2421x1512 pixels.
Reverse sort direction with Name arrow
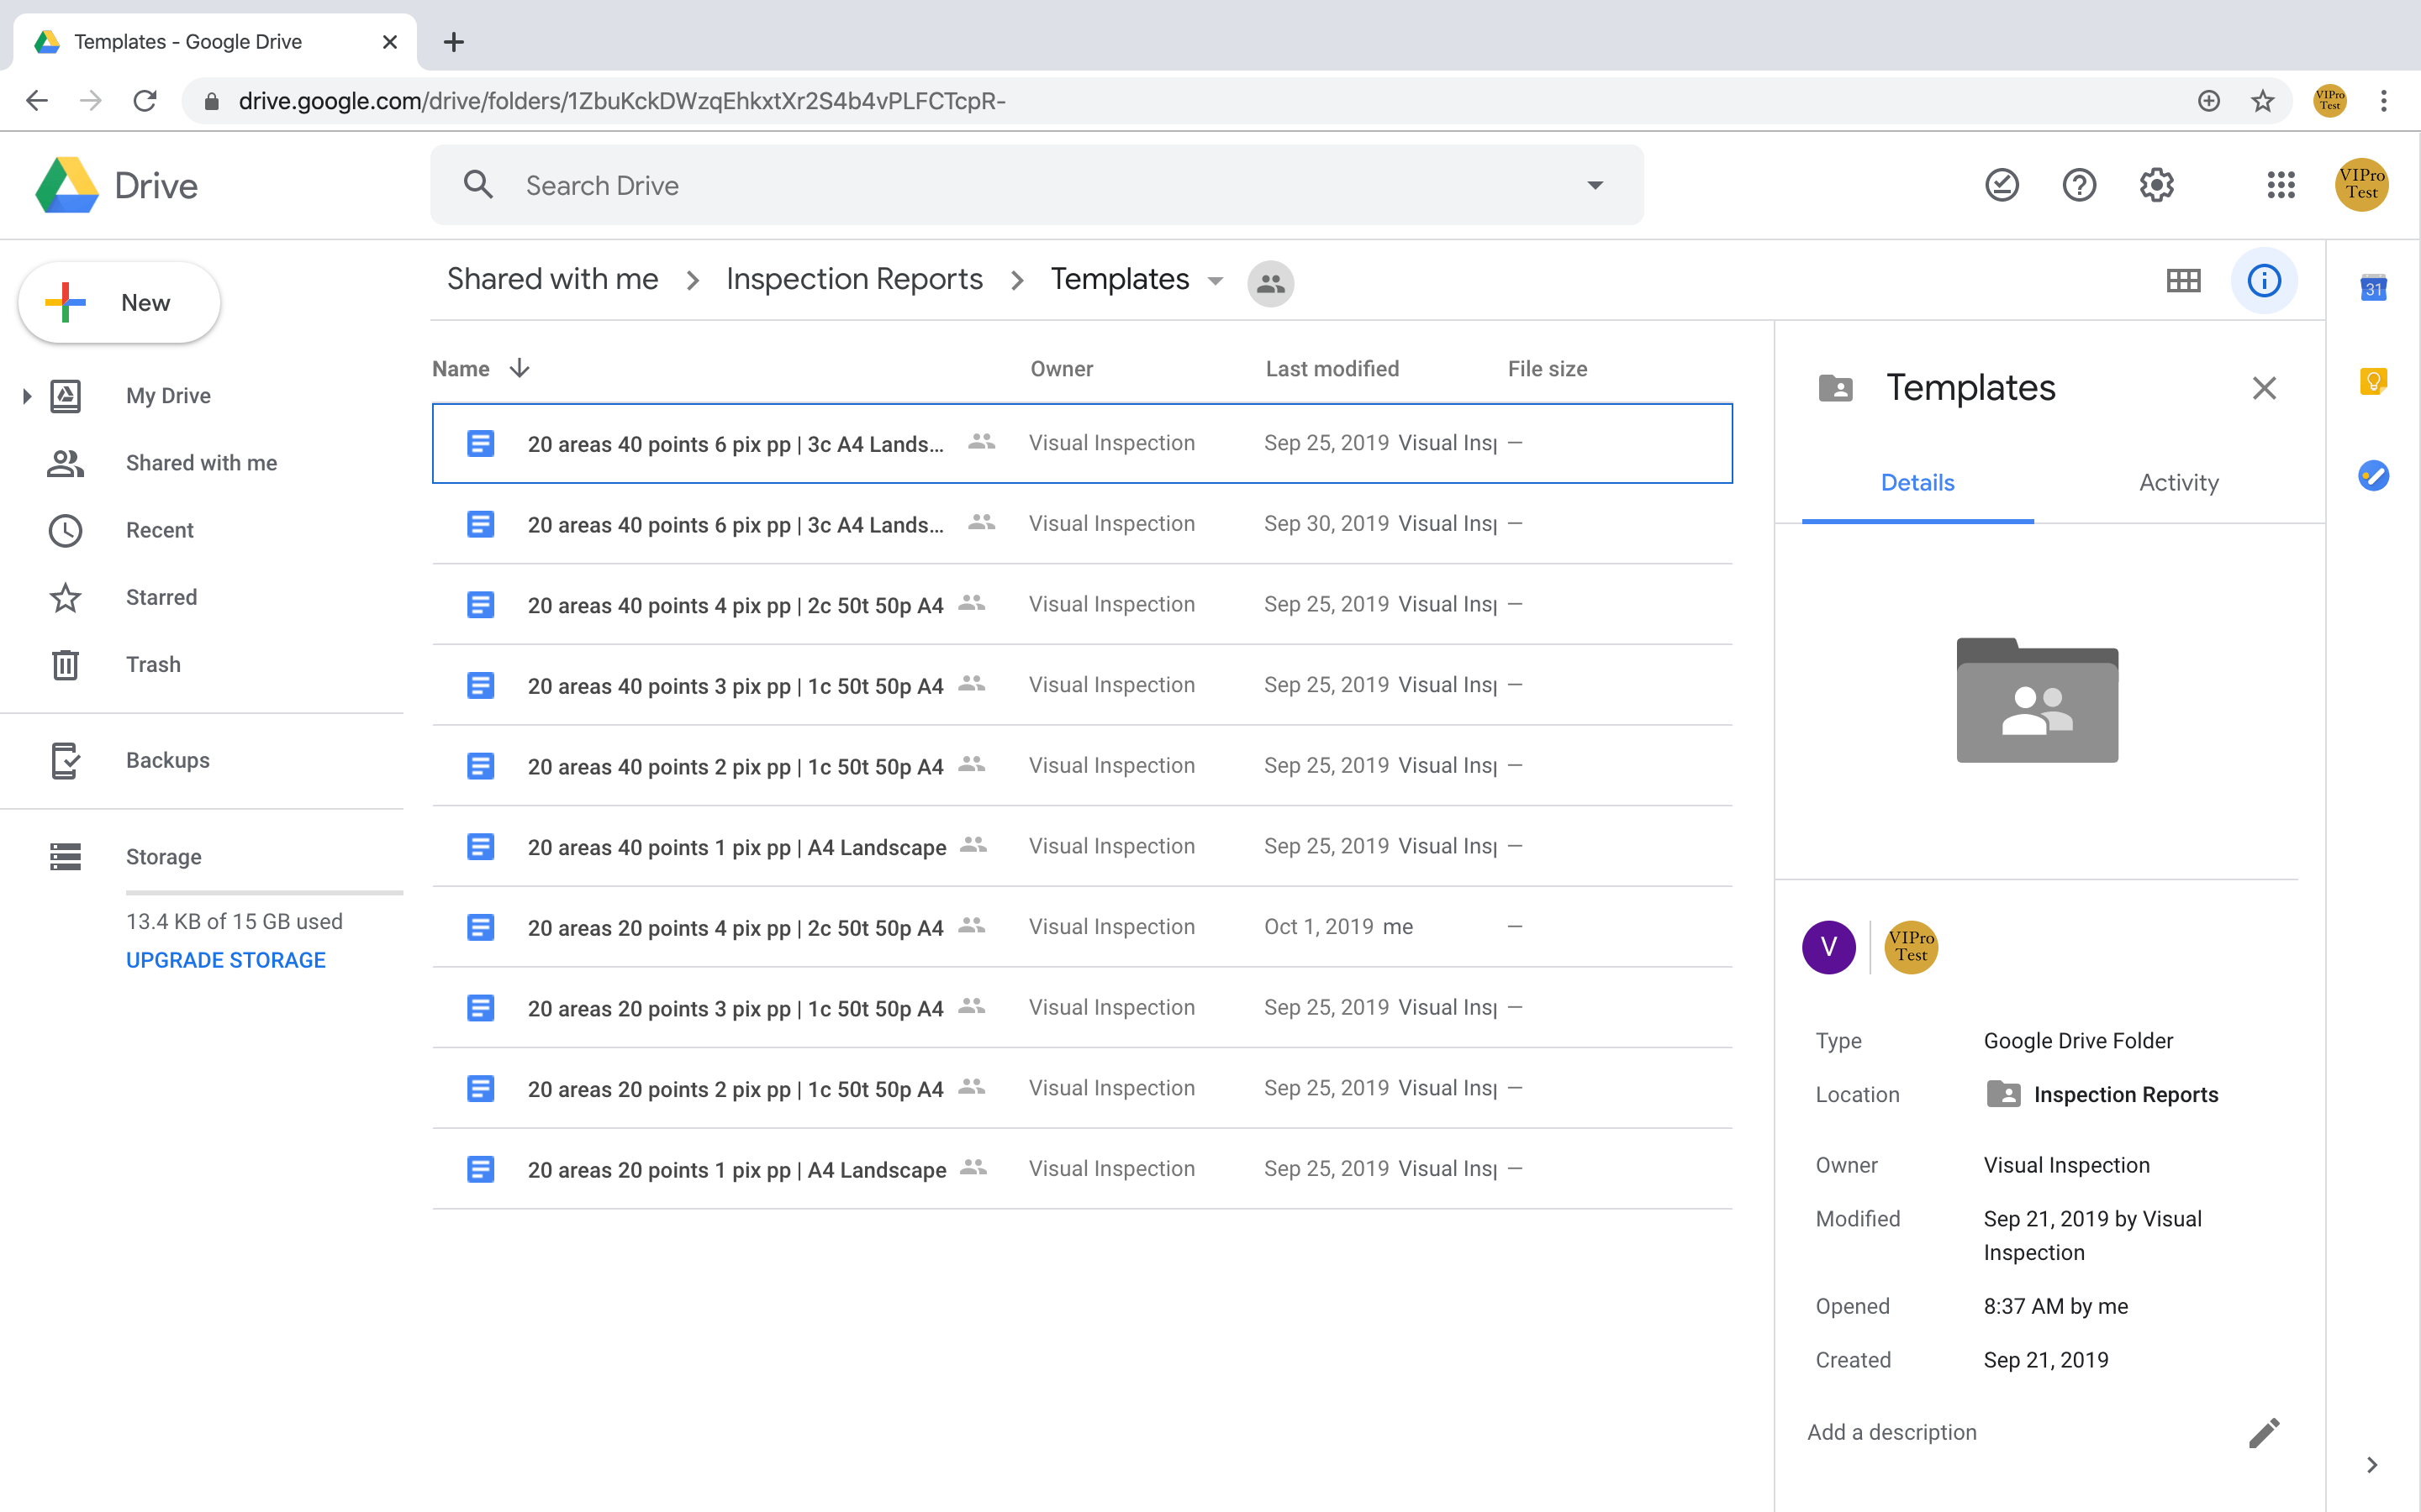pyautogui.click(x=520, y=369)
